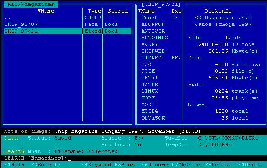Click F4 Keyword in the function bar
The image size is (267, 168).
[x=96, y=165]
